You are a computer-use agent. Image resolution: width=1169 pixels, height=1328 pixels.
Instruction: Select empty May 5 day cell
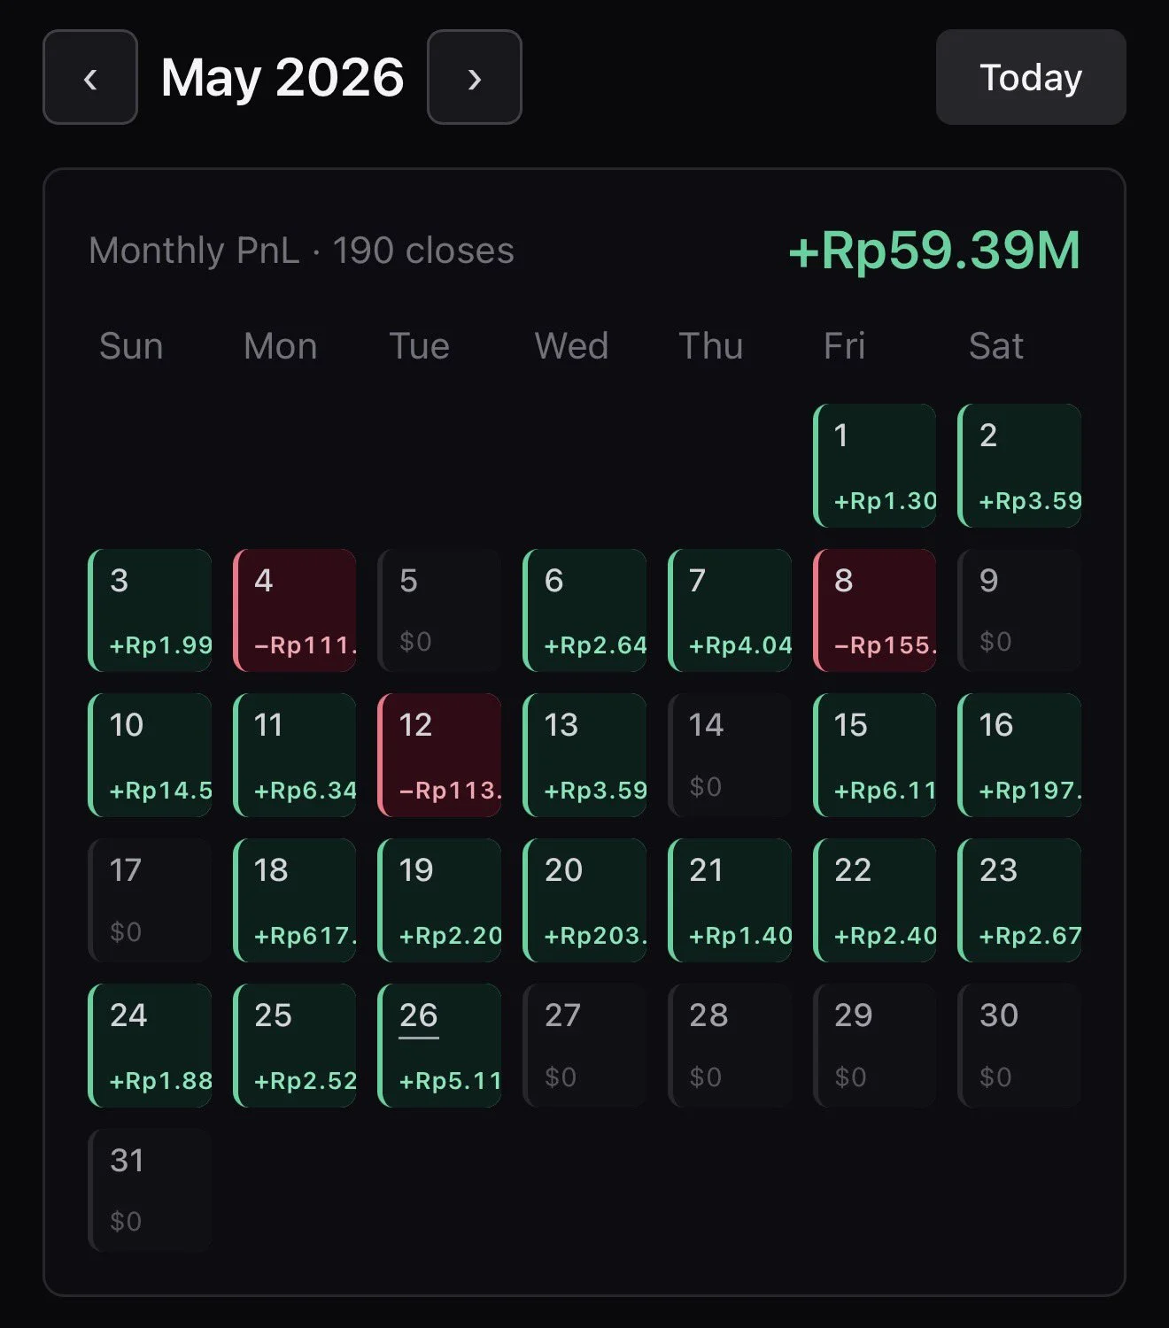[440, 610]
